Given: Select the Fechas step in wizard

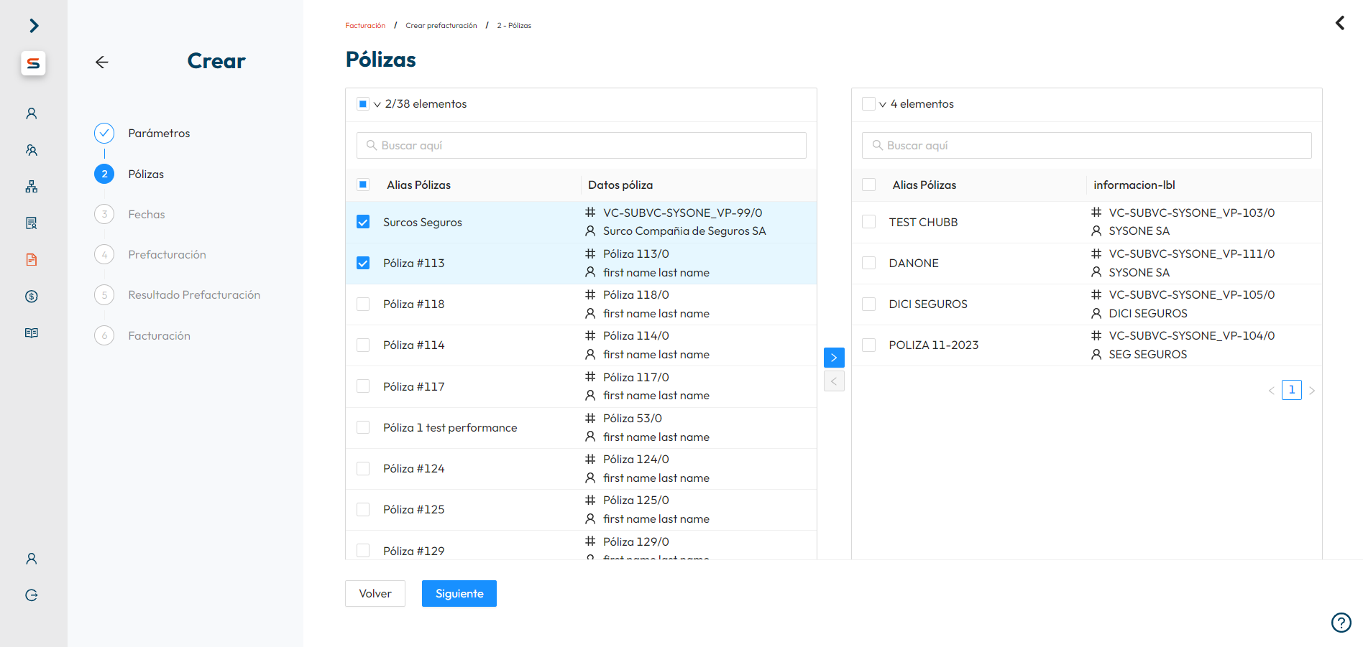Looking at the screenshot, I should [147, 215].
